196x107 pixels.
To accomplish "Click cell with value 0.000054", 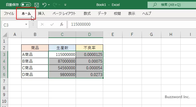I will tap(89, 68).
